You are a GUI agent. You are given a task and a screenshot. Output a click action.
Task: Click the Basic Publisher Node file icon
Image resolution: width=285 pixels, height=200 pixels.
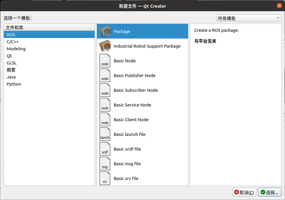pos(105,75)
